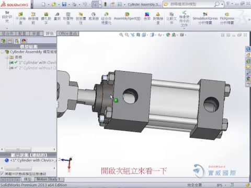
Task: Click the Previous View icon
Action: pos(132,35)
